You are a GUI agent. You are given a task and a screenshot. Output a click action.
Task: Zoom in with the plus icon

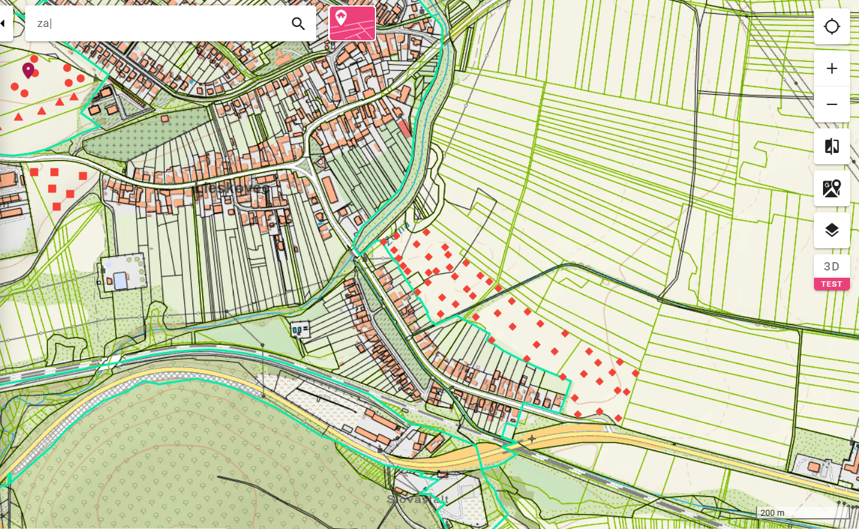pos(831,68)
